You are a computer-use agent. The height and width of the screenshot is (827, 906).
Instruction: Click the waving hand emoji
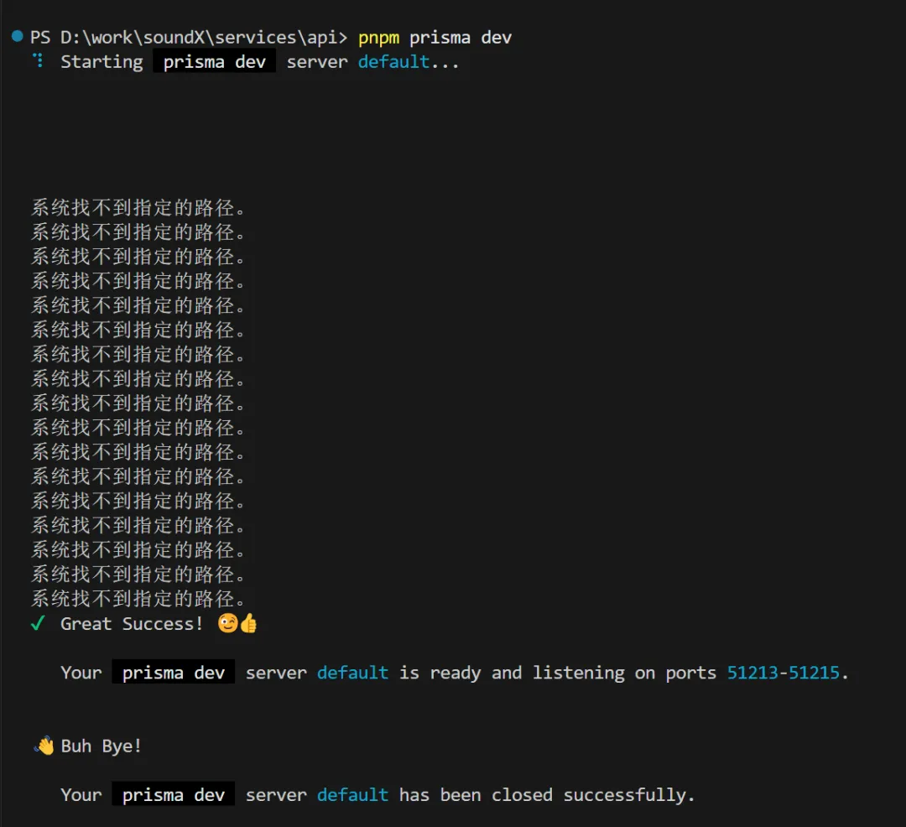click(x=44, y=746)
